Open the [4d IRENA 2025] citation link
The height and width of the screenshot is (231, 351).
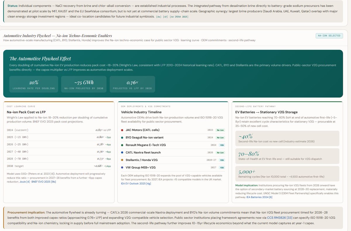[179, 17]
